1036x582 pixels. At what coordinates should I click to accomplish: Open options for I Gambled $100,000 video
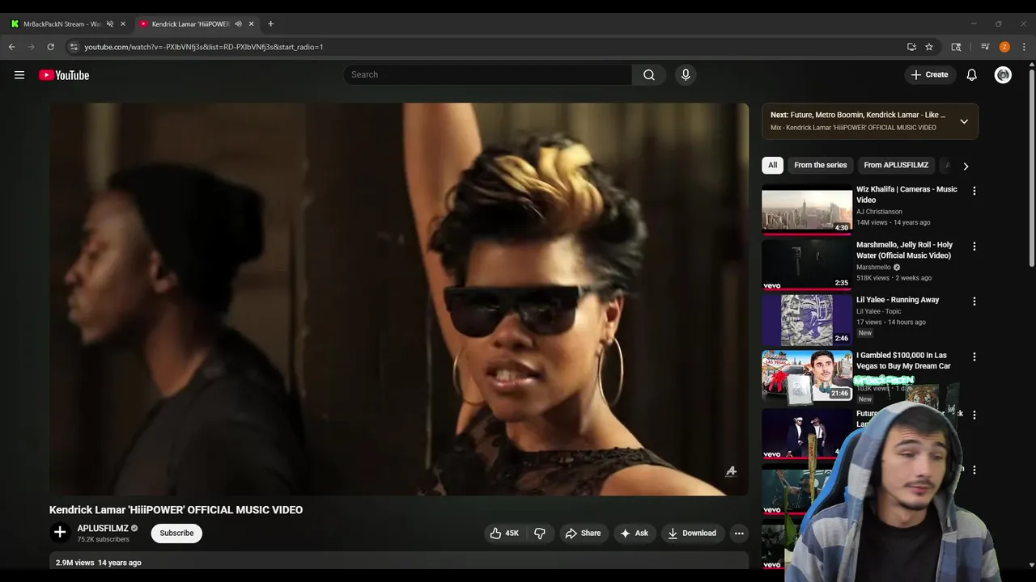tap(974, 356)
